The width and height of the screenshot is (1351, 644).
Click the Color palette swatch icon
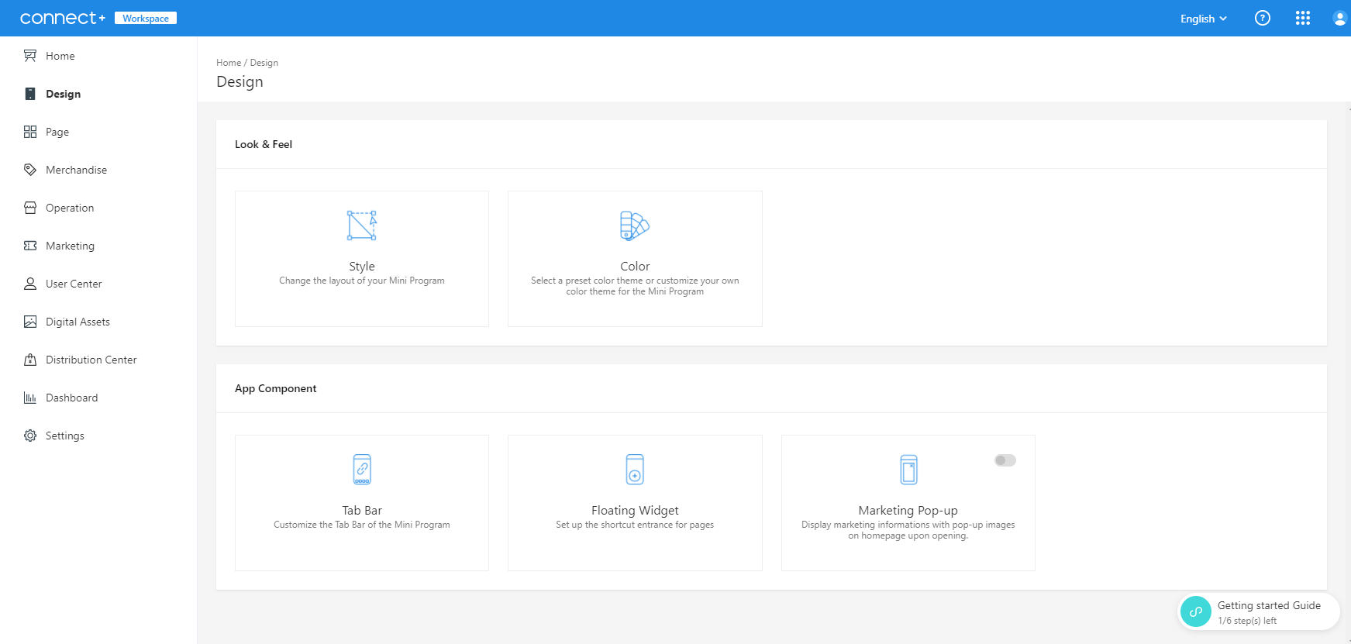coord(635,226)
